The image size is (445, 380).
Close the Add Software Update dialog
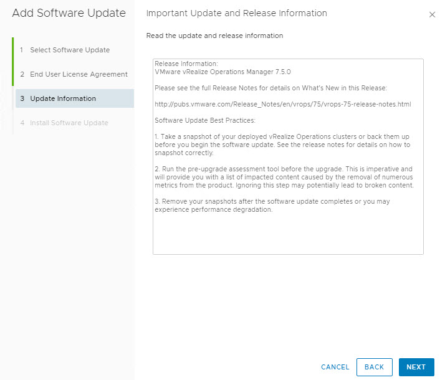(432, 15)
